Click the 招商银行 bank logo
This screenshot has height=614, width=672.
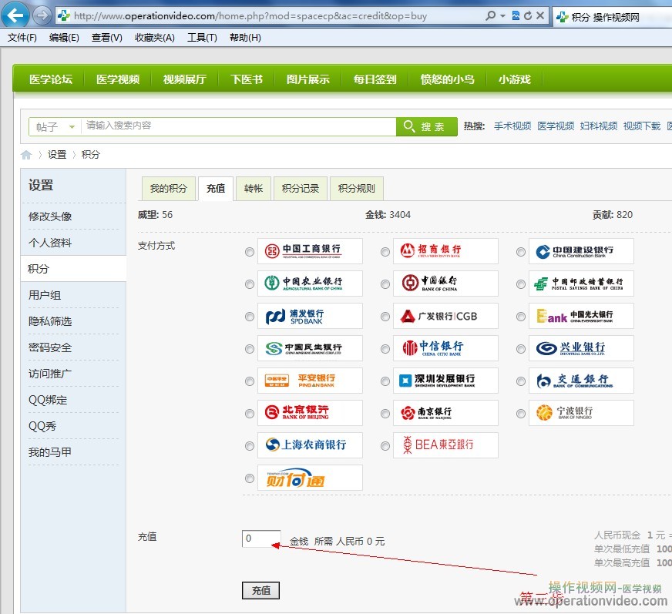(445, 251)
